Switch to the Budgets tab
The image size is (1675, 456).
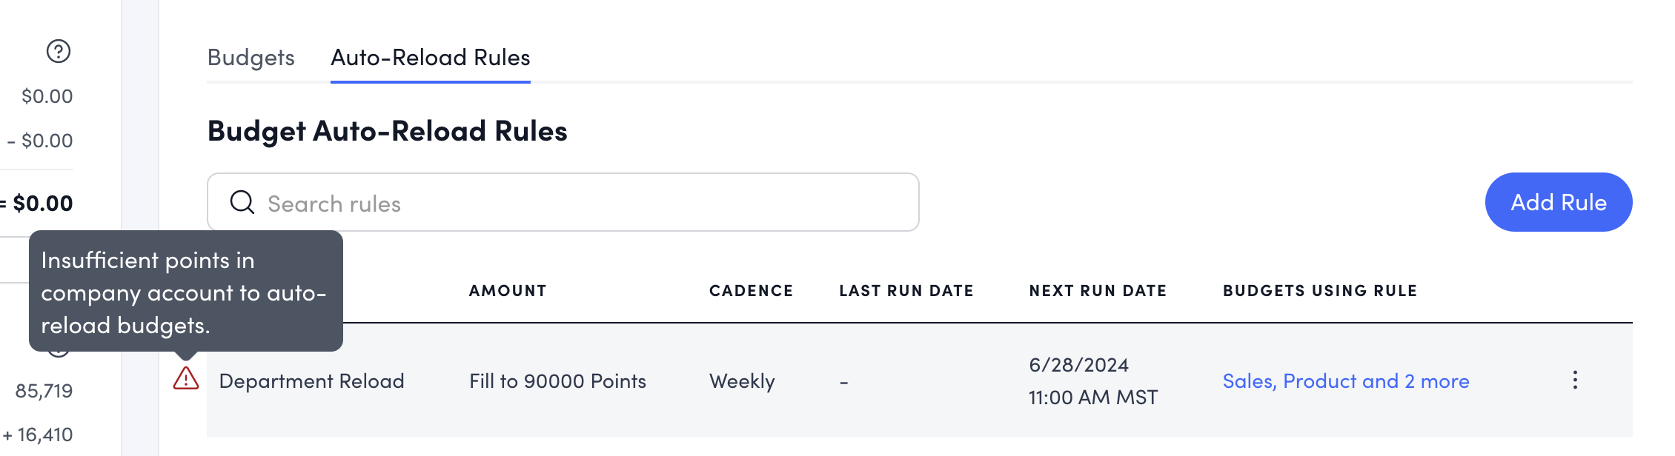point(251,58)
